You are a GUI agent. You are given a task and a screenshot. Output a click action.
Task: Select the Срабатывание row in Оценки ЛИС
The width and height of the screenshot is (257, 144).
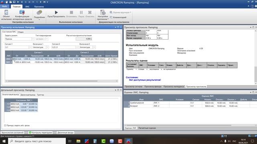pos(190,103)
